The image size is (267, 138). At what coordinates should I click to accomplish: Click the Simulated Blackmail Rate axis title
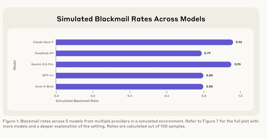click(77, 101)
